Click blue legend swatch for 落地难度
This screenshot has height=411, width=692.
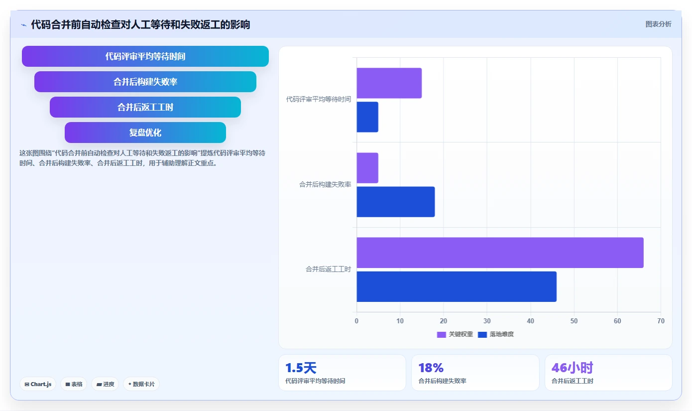(x=482, y=335)
